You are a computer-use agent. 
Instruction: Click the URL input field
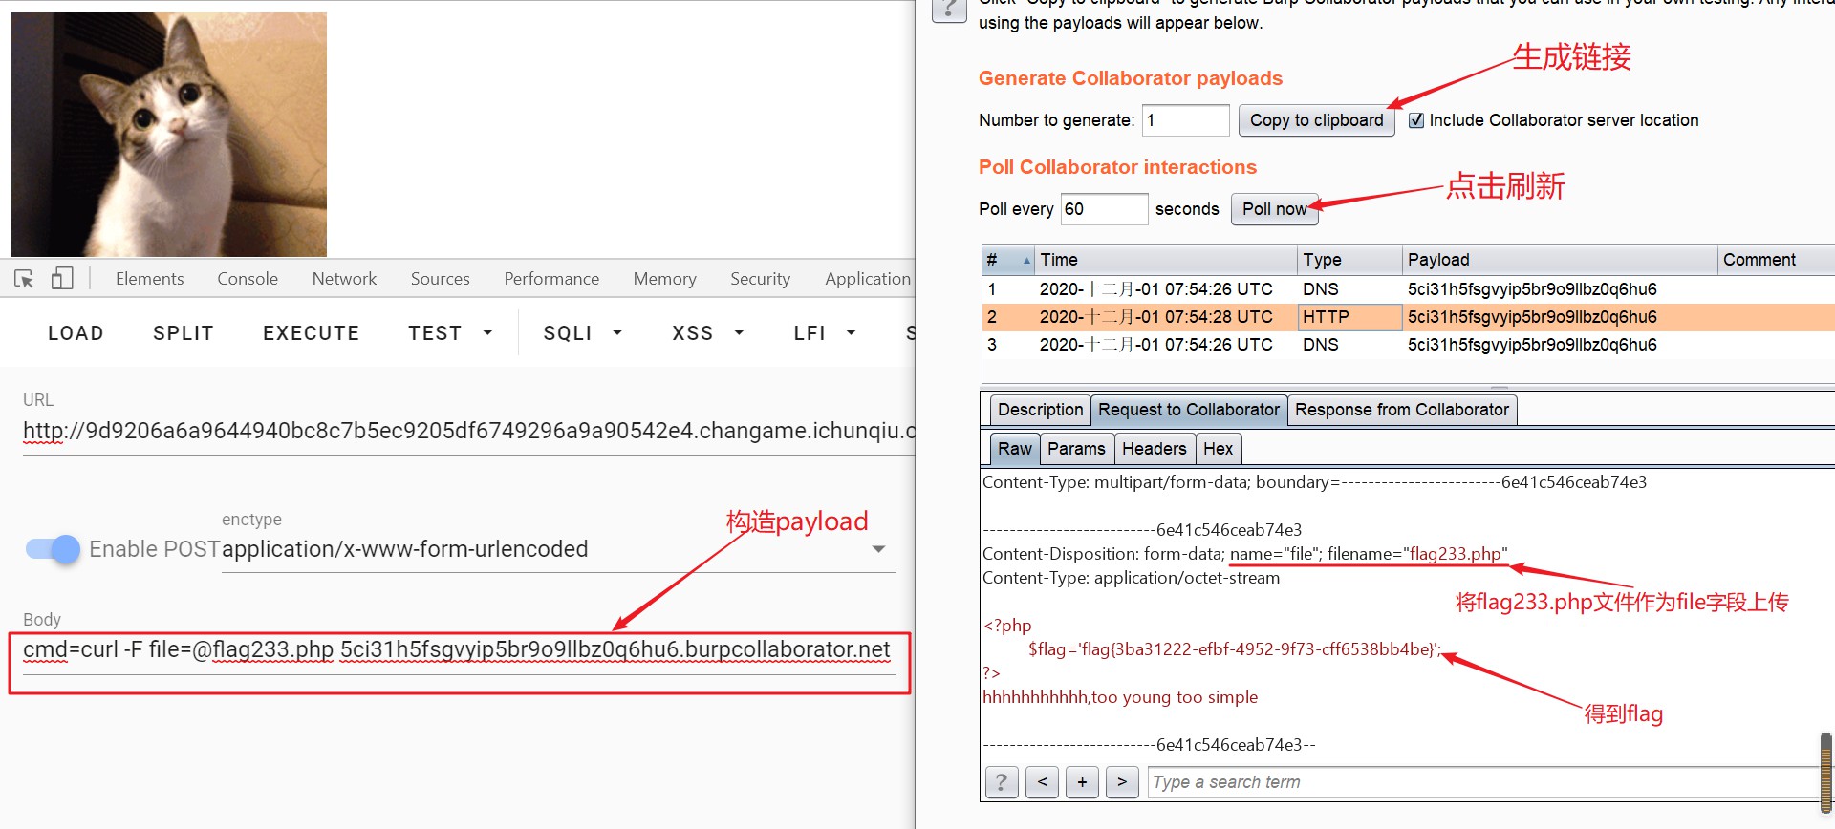(x=468, y=432)
